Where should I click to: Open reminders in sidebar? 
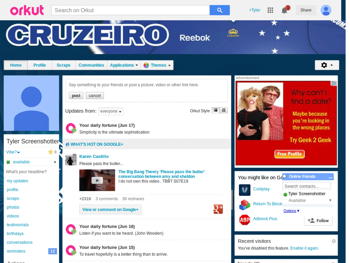[16, 251]
